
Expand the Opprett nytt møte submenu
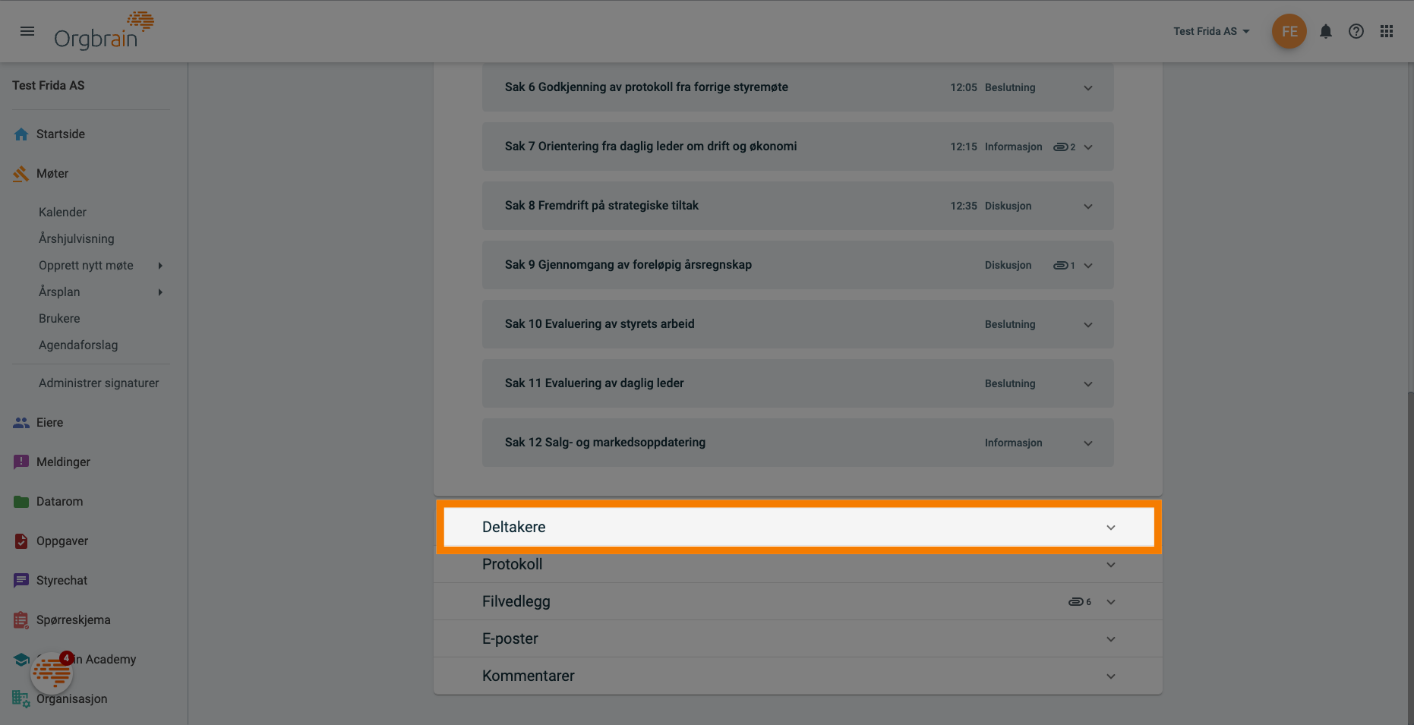[160, 266]
